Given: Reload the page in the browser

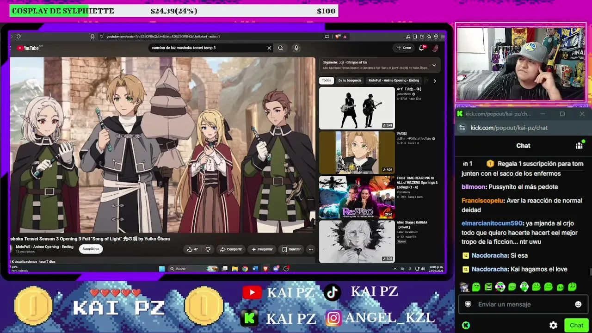Looking at the screenshot, I should pyautogui.click(x=18, y=37).
